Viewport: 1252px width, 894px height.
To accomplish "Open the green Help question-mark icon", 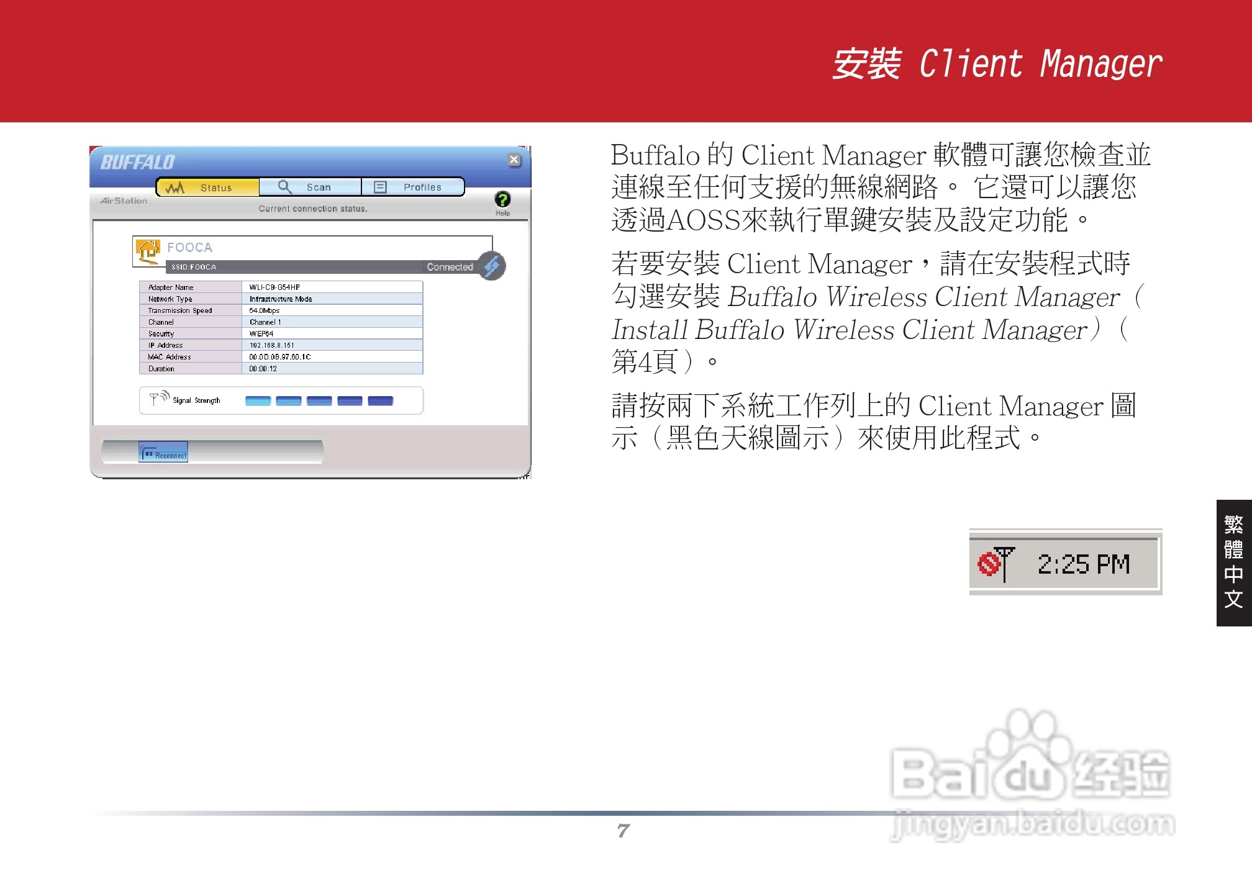I will point(502,200).
